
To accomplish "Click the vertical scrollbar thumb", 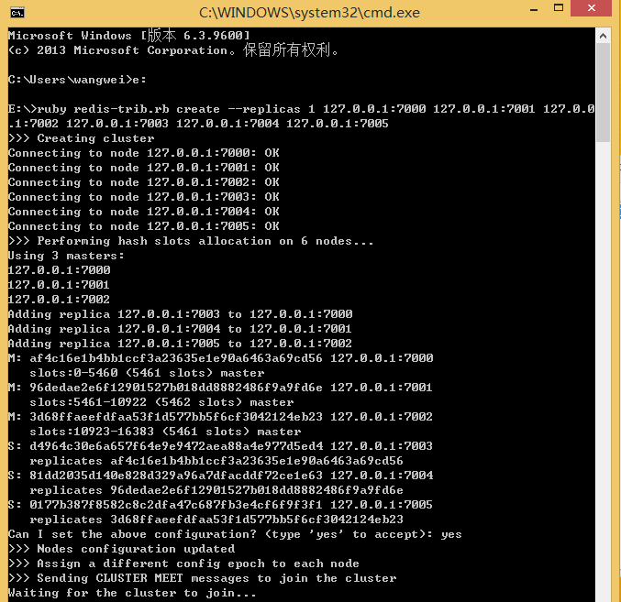I will coord(604,93).
